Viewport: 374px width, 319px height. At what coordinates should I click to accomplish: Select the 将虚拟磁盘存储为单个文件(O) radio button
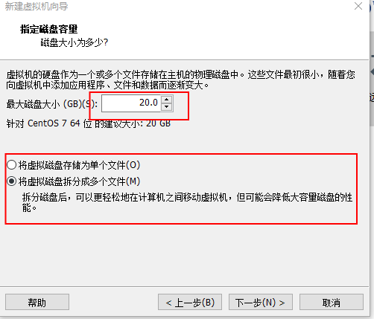pyautogui.click(x=12, y=165)
